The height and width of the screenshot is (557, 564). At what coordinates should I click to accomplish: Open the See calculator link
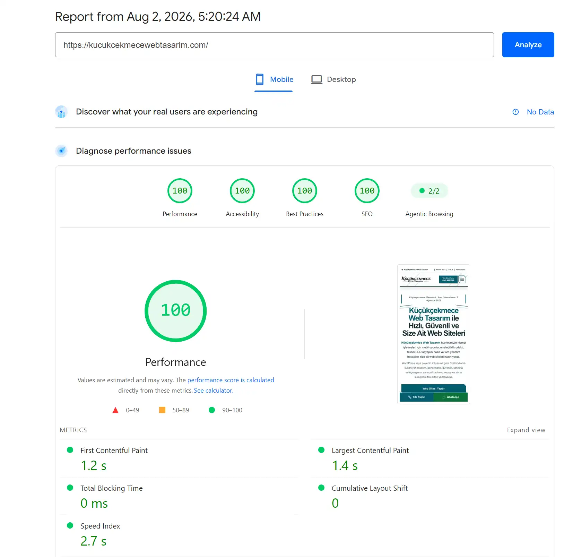click(214, 391)
